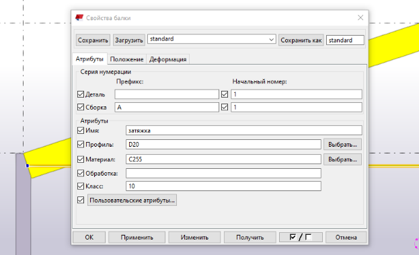Click the Tekla icon in dialog title bar
This screenshot has height=255, width=419.
coord(79,17)
